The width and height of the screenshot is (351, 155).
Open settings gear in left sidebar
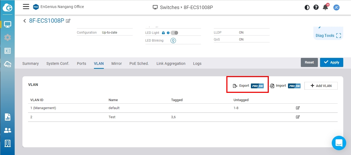click(7, 38)
